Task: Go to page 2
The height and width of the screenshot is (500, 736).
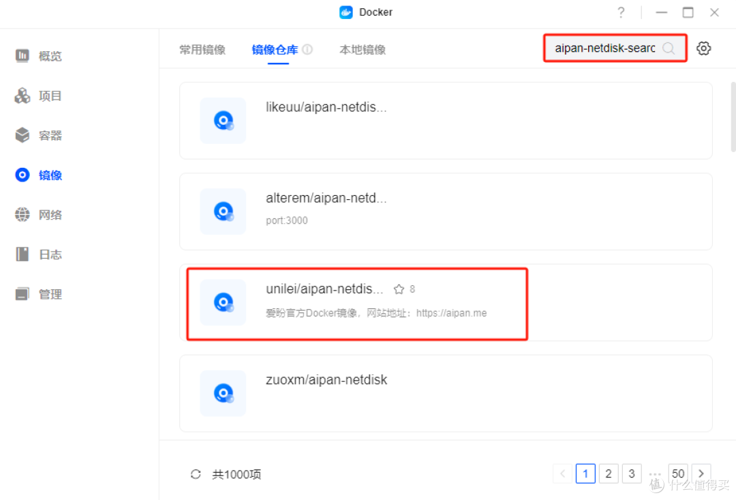Action: 609,473
